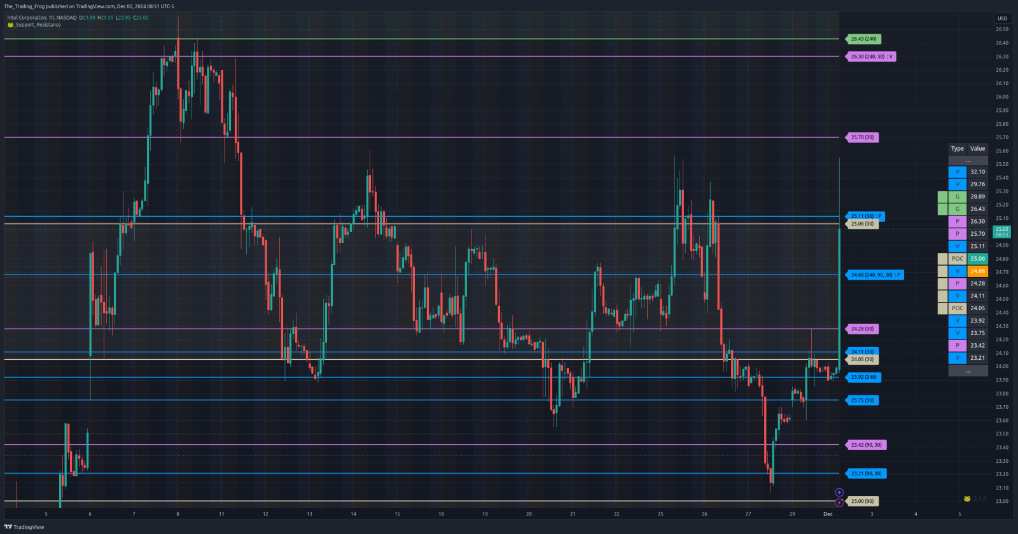Click the 23.75 (30) blue level label
The height and width of the screenshot is (534, 1018).
pyautogui.click(x=862, y=400)
